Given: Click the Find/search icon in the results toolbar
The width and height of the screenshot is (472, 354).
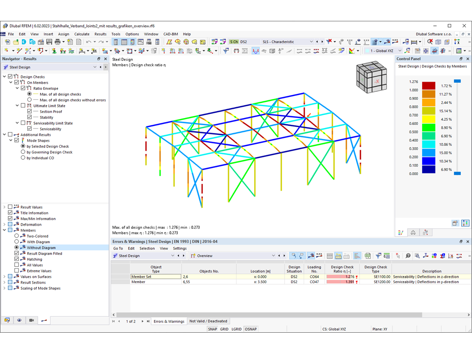Looking at the screenshot, I should click(417, 256).
